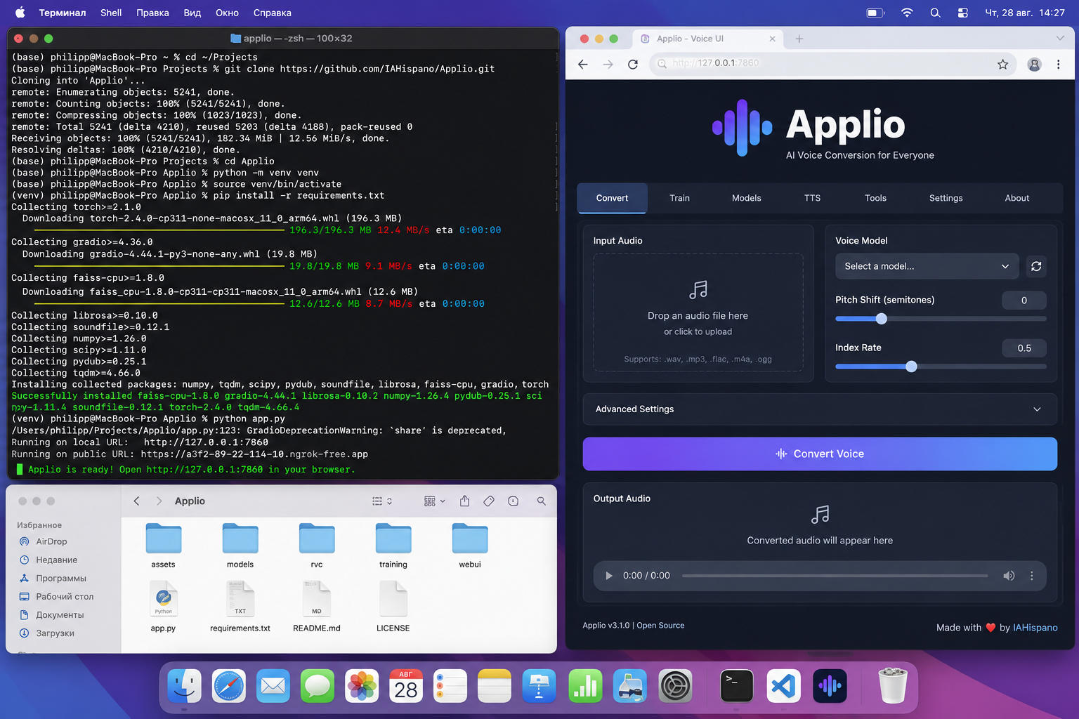Open Finder action menu icon

(514, 501)
